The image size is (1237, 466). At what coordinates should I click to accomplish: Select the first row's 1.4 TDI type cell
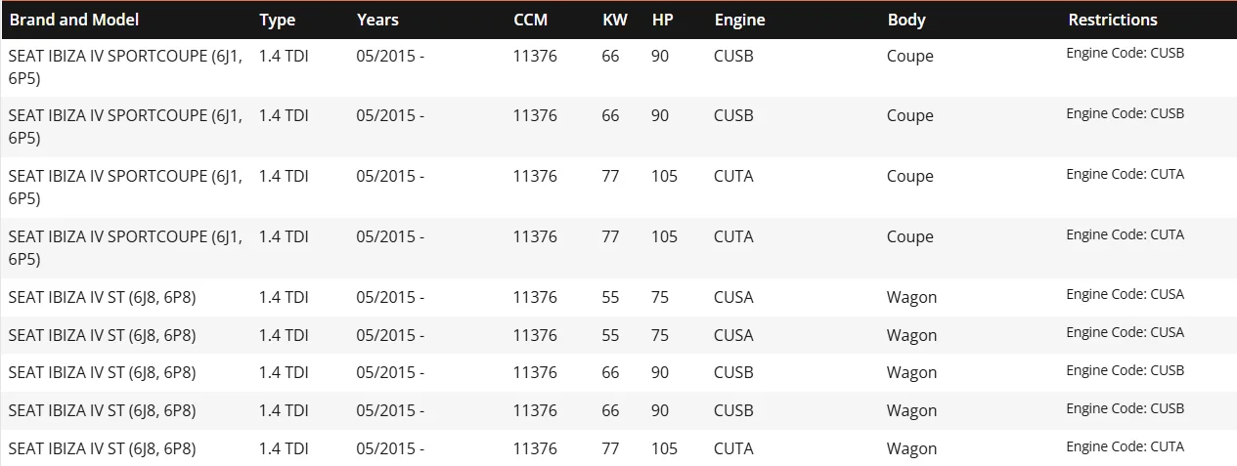[284, 56]
